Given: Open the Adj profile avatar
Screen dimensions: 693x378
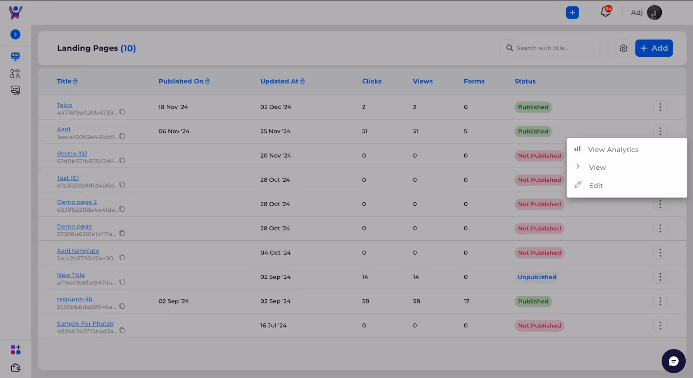Looking at the screenshot, I should click(x=654, y=13).
